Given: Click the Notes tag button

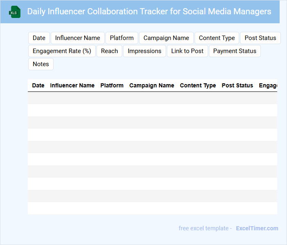Looking at the screenshot, I should pos(40,64).
